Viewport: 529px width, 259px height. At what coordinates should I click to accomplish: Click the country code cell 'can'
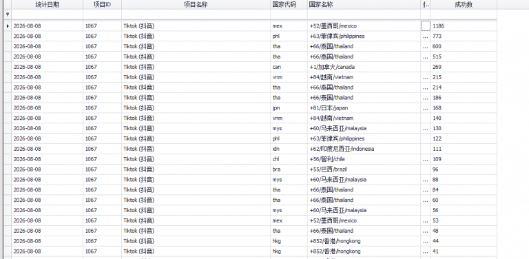coord(289,67)
